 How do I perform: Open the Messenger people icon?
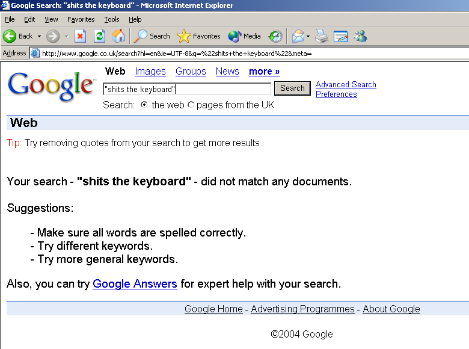coord(360,36)
